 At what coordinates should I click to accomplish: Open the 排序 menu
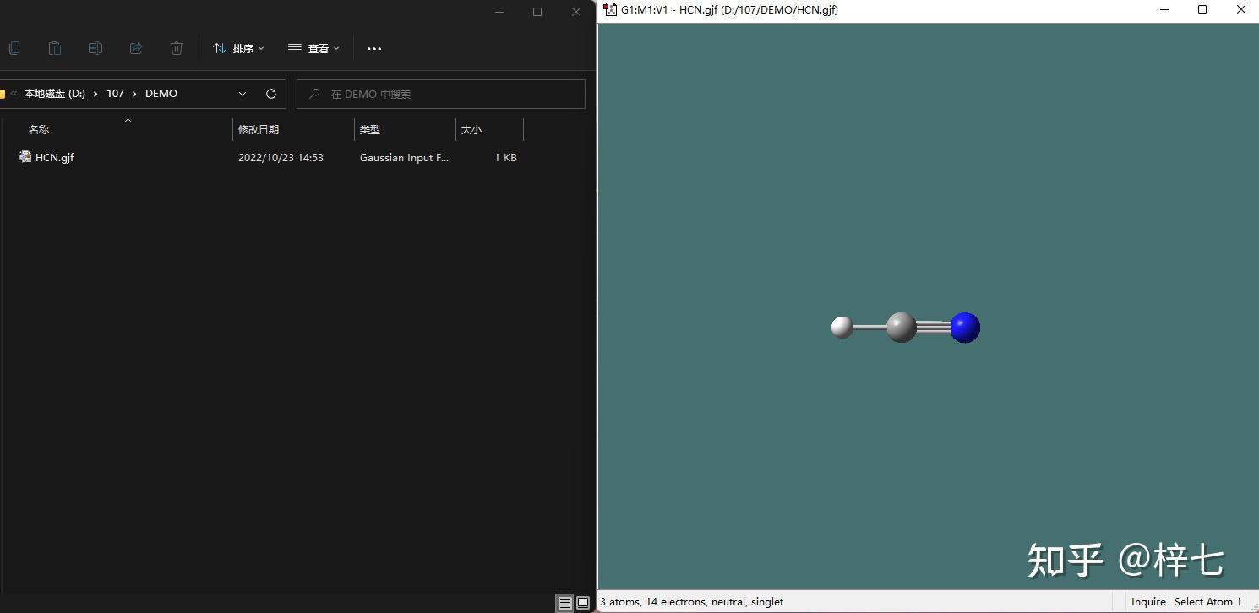[239, 48]
